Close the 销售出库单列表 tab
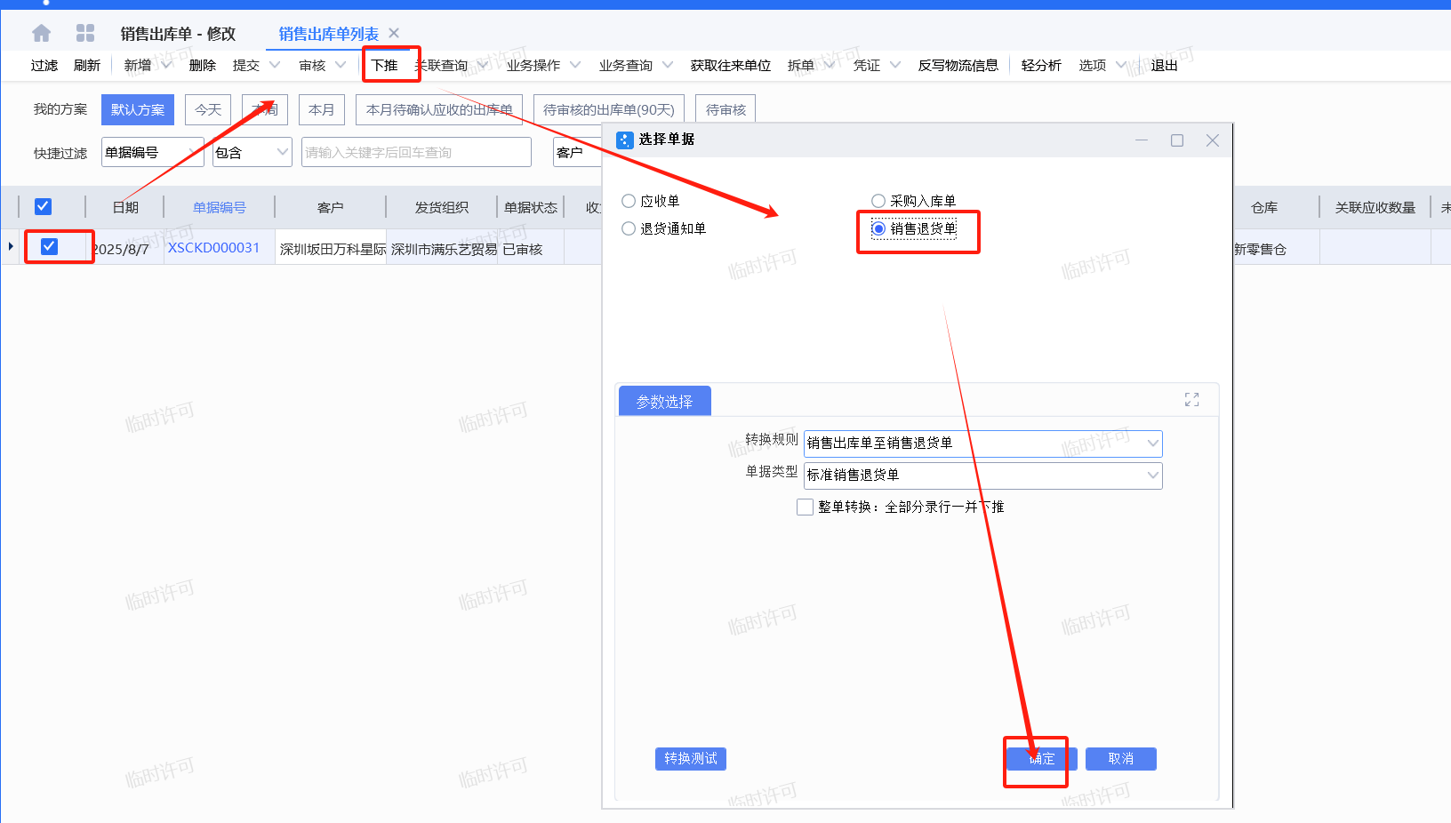This screenshot has height=823, width=1451. coord(394,33)
